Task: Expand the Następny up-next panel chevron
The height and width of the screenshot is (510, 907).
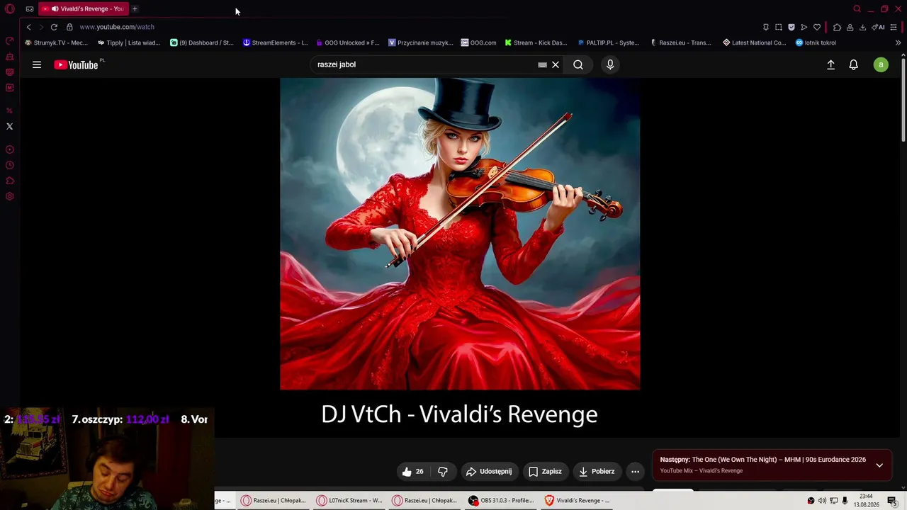Action: point(879,465)
